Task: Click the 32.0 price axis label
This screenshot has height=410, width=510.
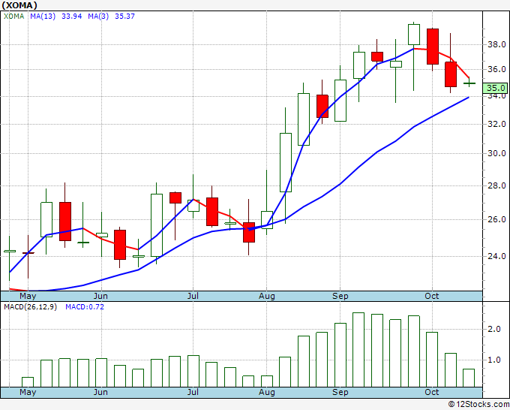Action: pos(496,124)
